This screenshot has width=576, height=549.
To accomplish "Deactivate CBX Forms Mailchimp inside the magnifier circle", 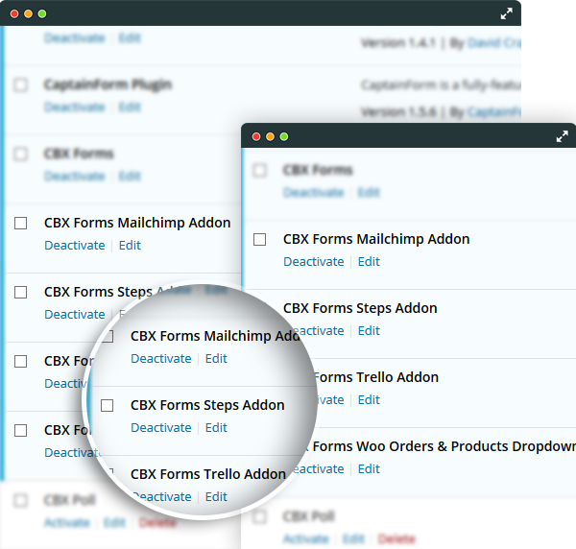I will 161,358.
